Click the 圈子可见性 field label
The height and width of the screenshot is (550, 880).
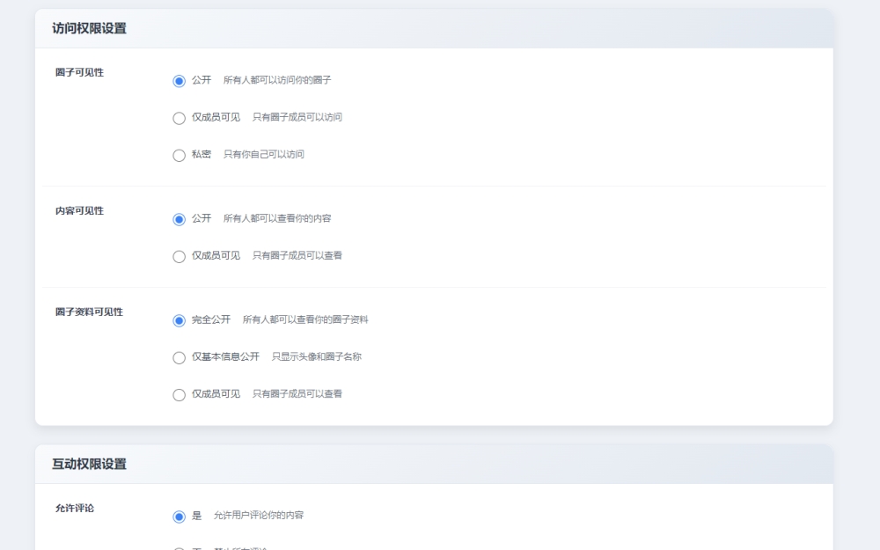point(79,72)
